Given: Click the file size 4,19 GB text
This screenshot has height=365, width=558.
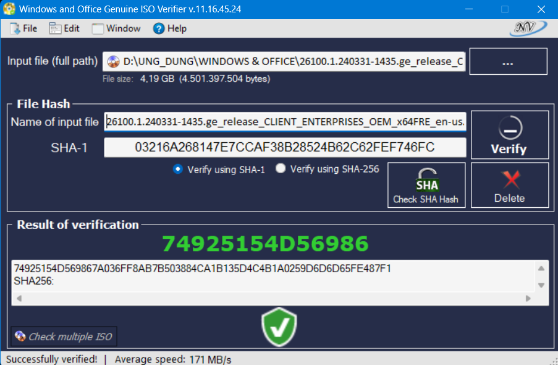Looking at the screenshot, I should coord(205,79).
